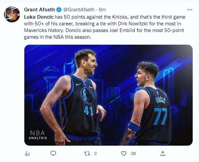Image resolution: width=199 pixels, height=162 pixels.
Task: Click the view analytics bar-chart icon
Action: coord(27,153)
